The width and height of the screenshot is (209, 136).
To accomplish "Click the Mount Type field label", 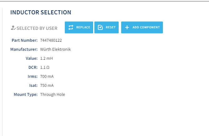I will point(26,95).
